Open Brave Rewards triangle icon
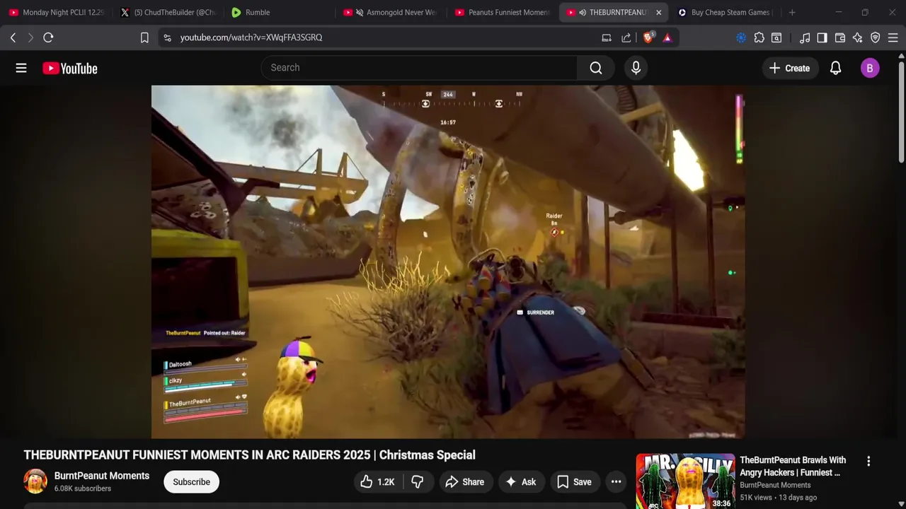 click(x=667, y=37)
